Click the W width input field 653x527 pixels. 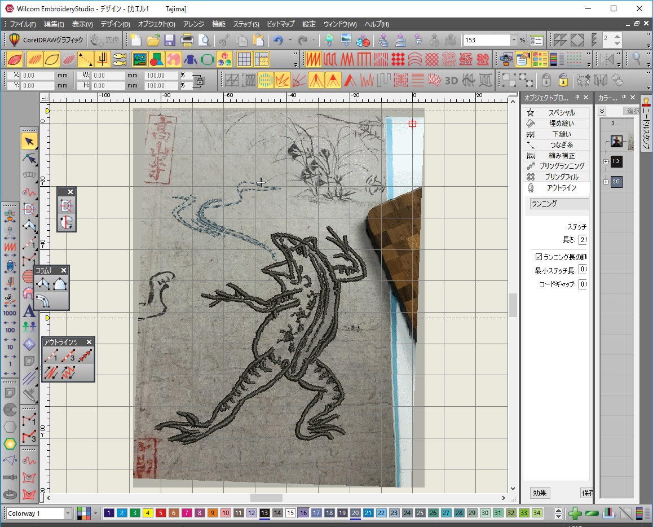[x=108, y=76]
